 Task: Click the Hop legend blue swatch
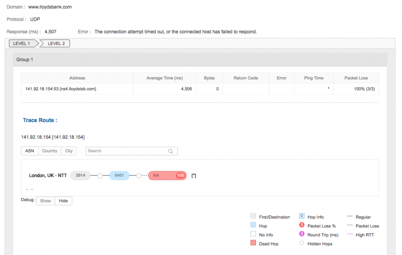pyautogui.click(x=253, y=225)
